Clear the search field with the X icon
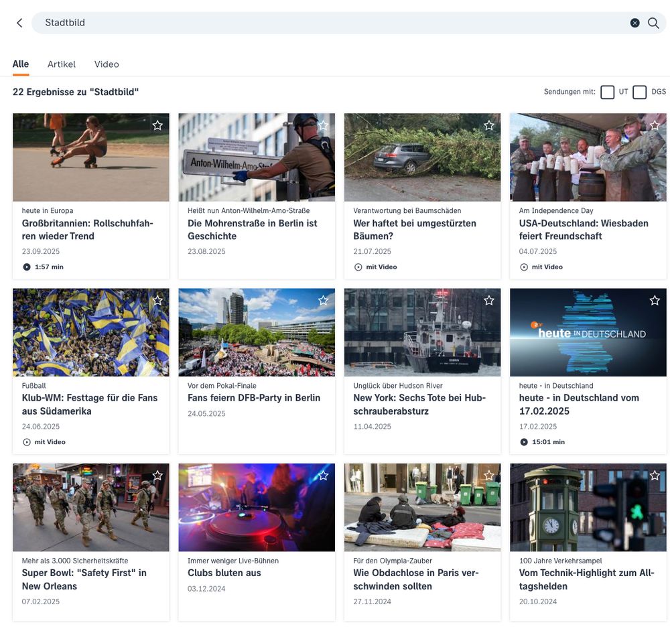 [x=634, y=23]
